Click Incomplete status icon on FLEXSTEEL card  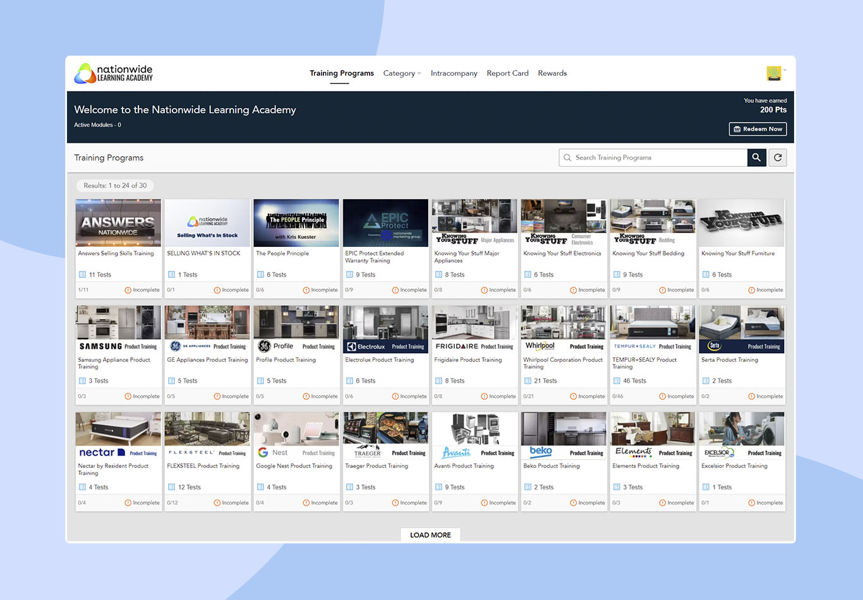point(217,503)
